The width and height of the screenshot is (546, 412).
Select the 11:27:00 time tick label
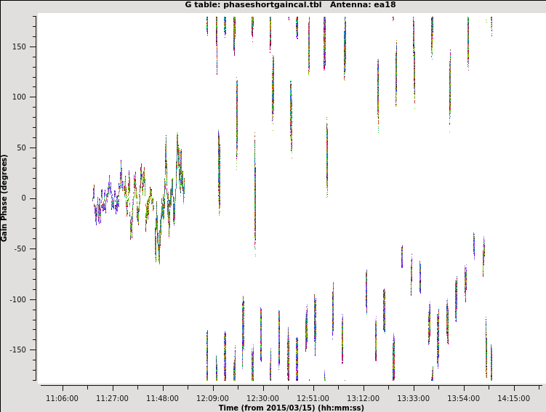pyautogui.click(x=112, y=398)
